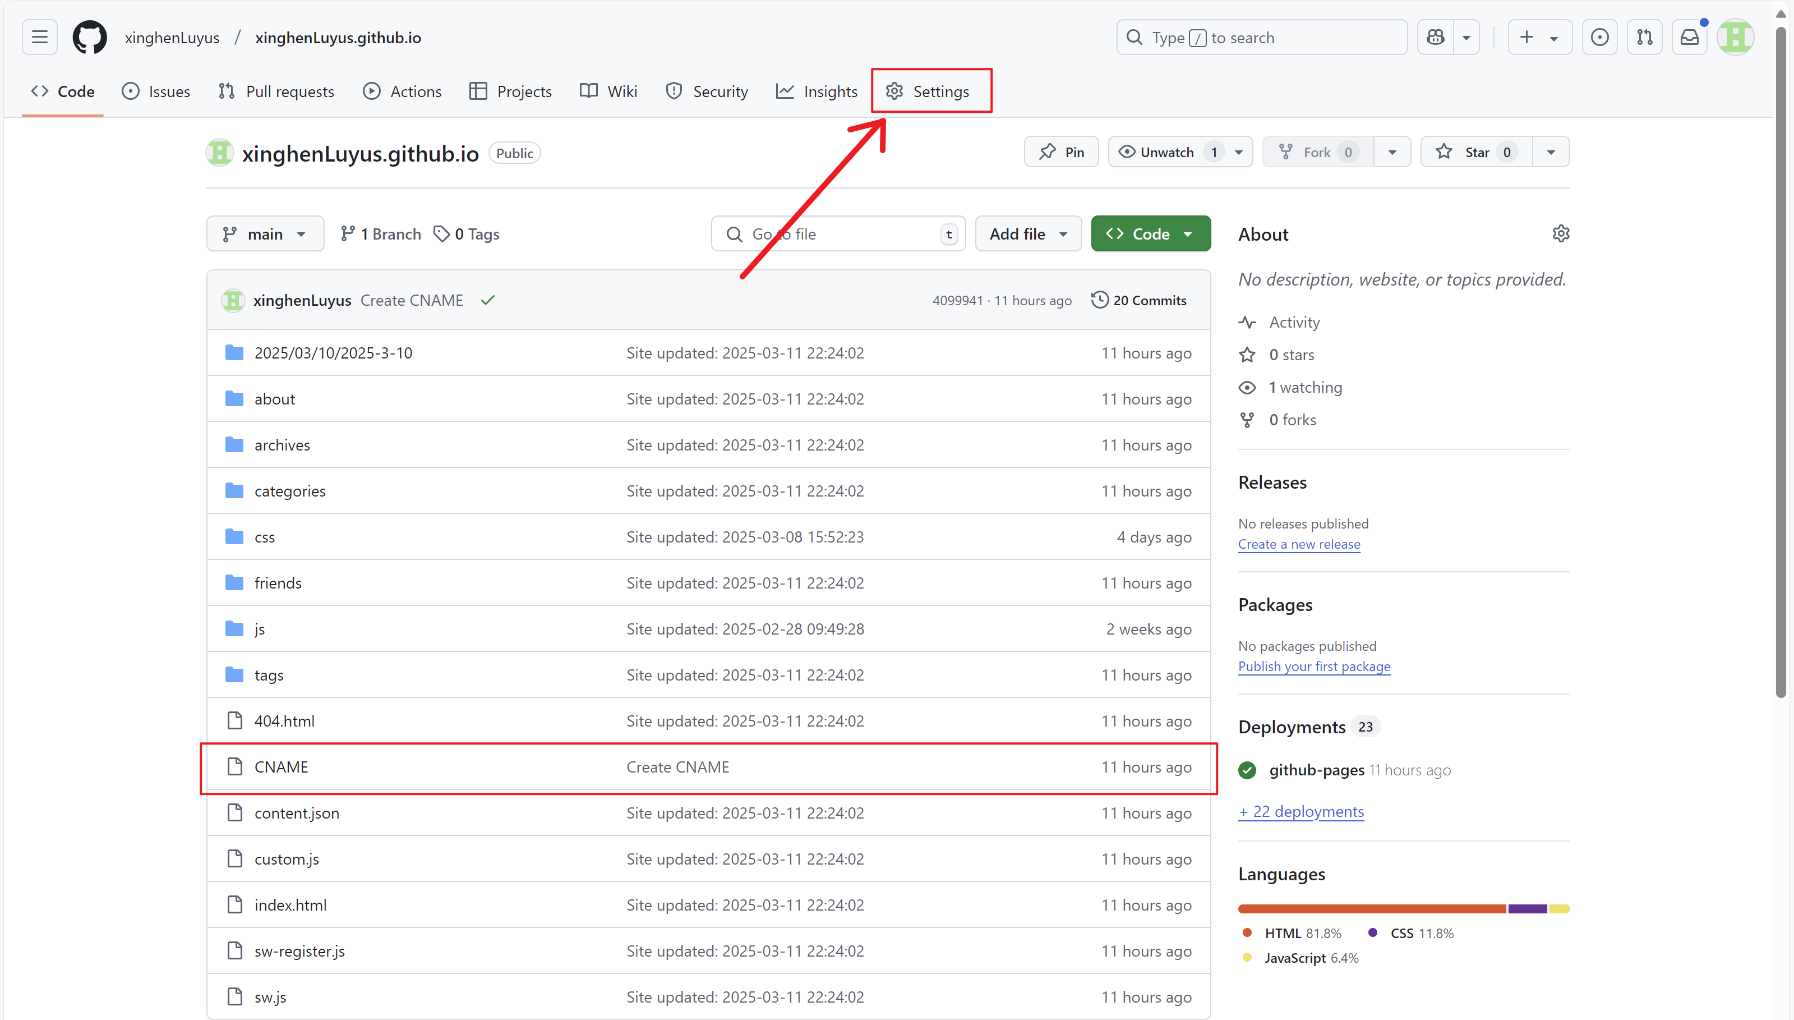The width and height of the screenshot is (1794, 1020).
Task: Click Create a new release link
Action: click(x=1298, y=544)
